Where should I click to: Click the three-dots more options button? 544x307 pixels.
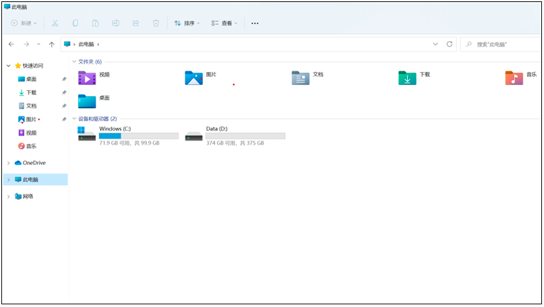click(255, 23)
